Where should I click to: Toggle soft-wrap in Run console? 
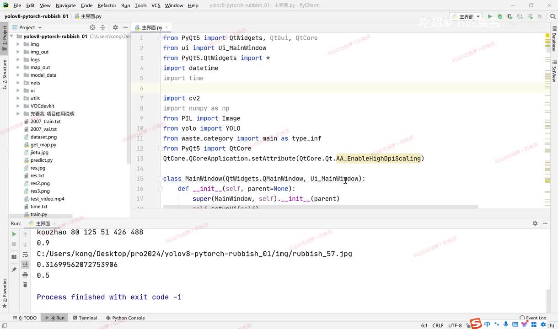pyautogui.click(x=25, y=255)
